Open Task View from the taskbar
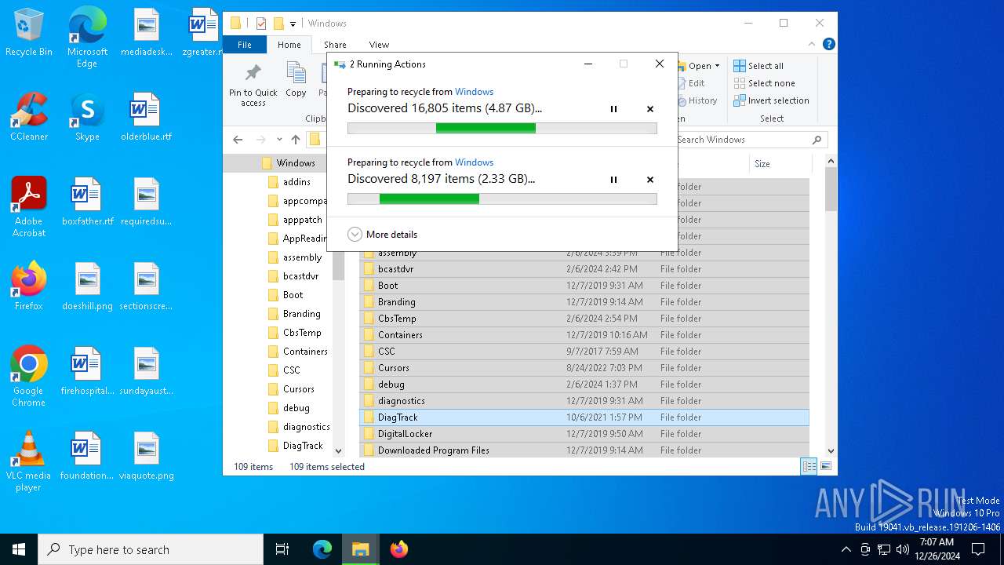1004x565 pixels. pyautogui.click(x=282, y=549)
